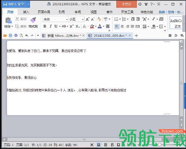Switch to Web layout view in the status bar
The image size is (186, 149).
[112, 145]
